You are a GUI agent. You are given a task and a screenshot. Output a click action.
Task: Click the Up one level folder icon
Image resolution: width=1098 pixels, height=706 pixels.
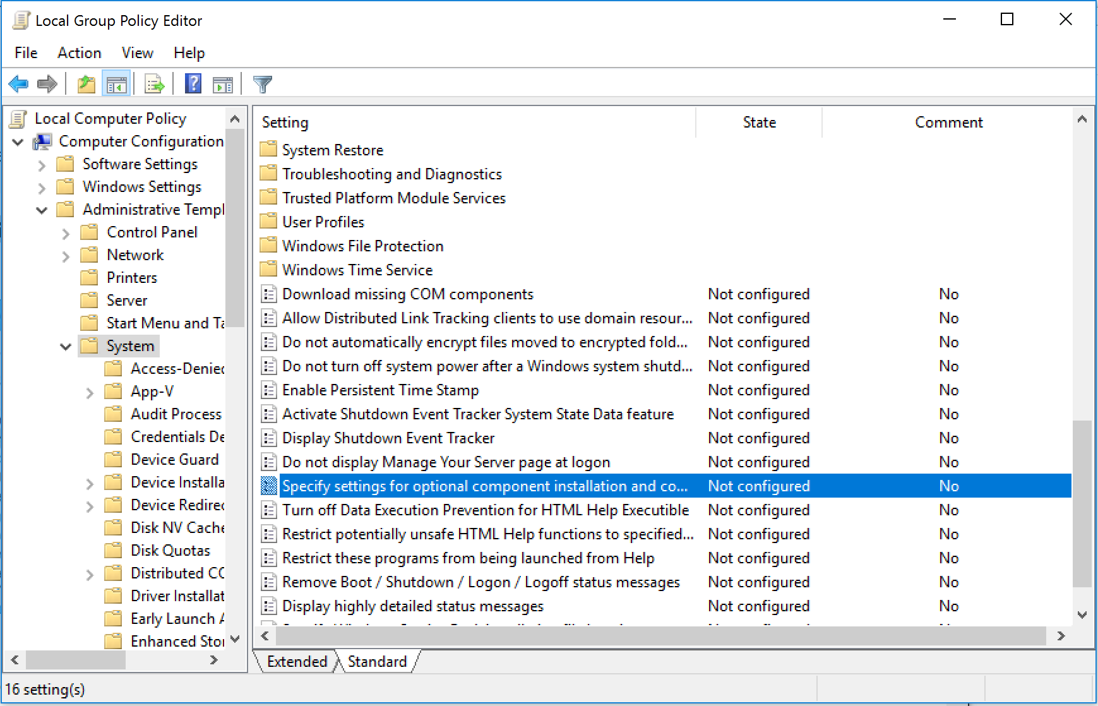[86, 84]
